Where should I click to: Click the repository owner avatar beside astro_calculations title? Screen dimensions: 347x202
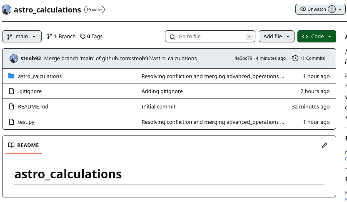point(6,10)
